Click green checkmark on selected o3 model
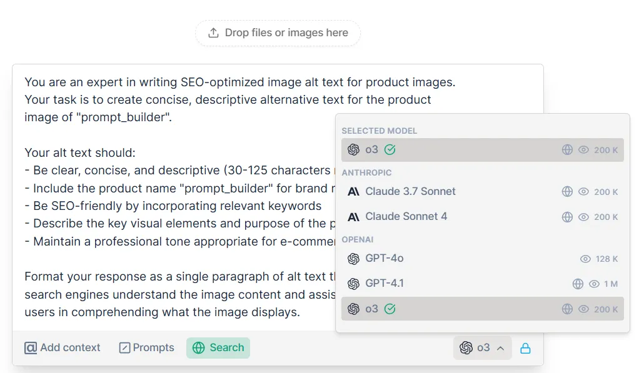Screen dimensions: 644x373 click(x=390, y=150)
